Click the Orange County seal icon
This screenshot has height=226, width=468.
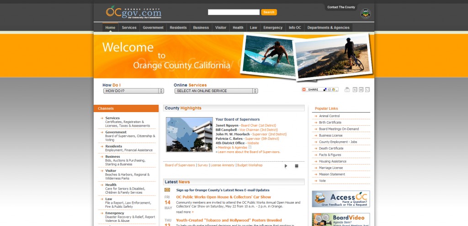click(x=365, y=14)
